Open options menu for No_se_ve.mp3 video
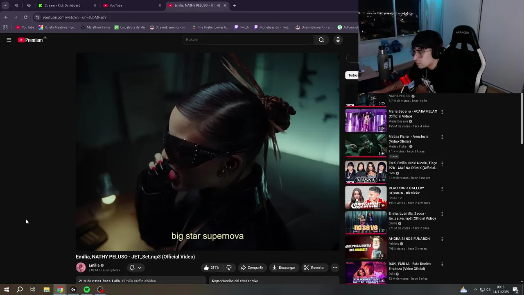The width and height of the screenshot is (524, 295). [x=442, y=214]
